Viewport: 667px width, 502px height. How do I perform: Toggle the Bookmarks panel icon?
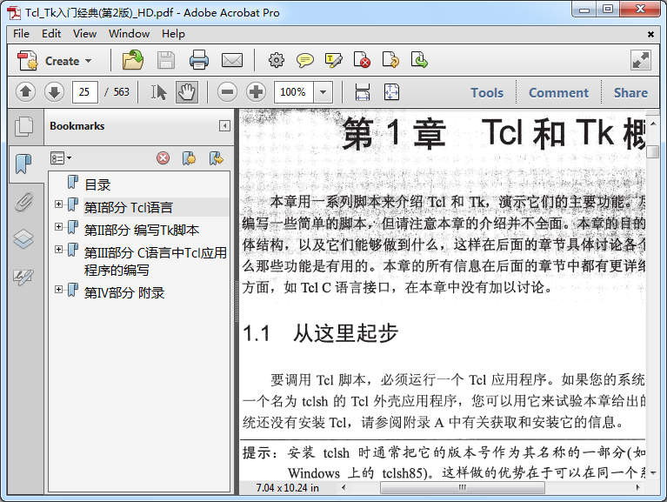click(x=23, y=164)
